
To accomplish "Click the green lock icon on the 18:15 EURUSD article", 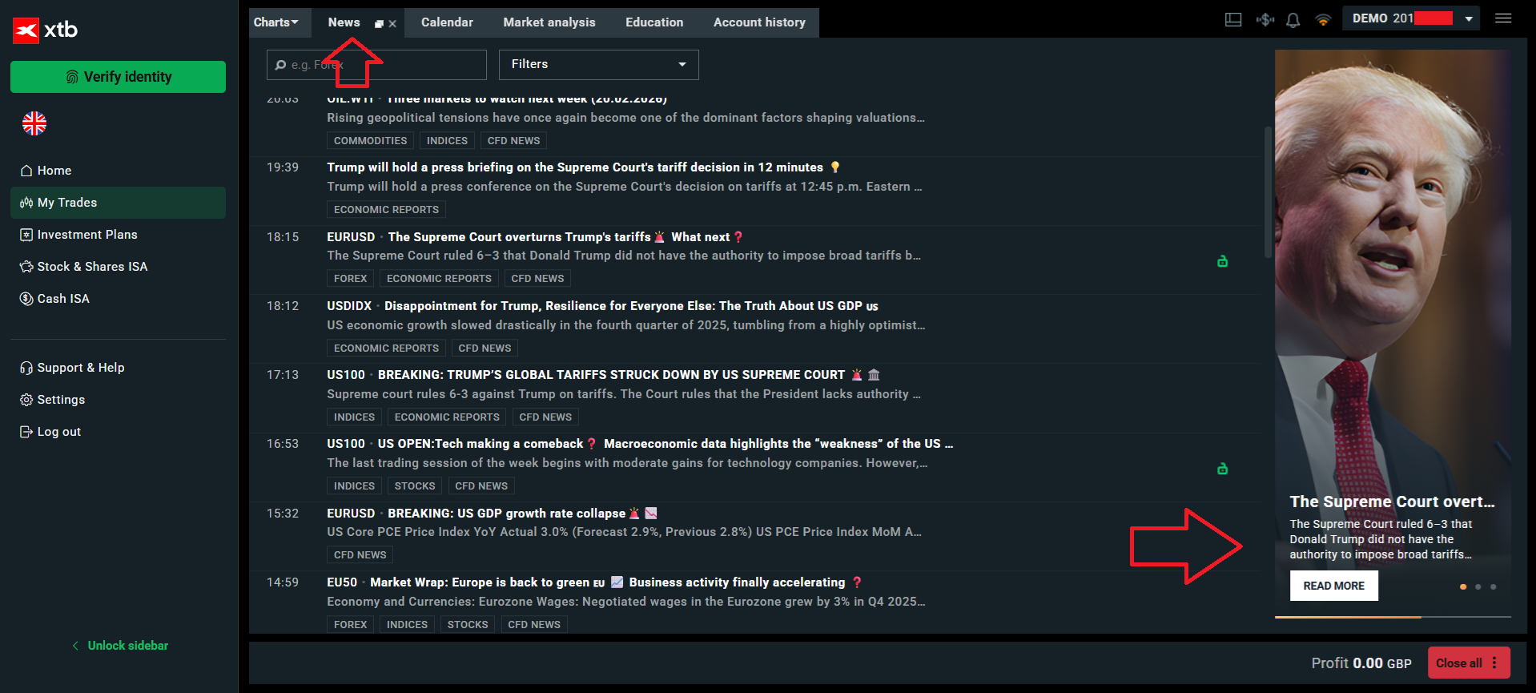I will coord(1222,260).
